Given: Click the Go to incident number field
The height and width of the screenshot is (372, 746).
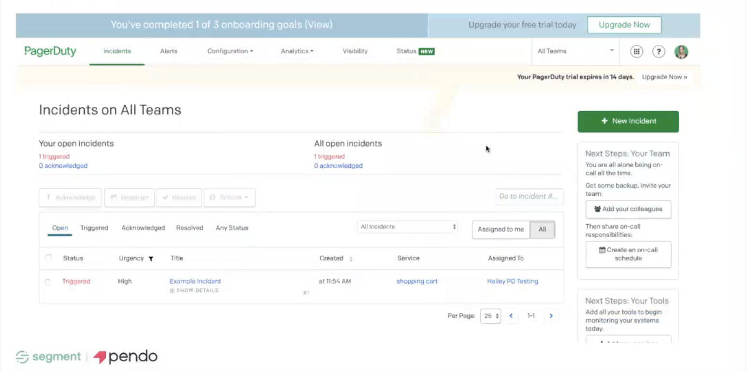Looking at the screenshot, I should (529, 196).
